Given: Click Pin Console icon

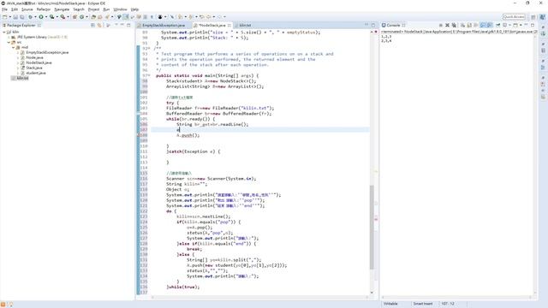Looking at the screenshot, I should click(x=498, y=25).
